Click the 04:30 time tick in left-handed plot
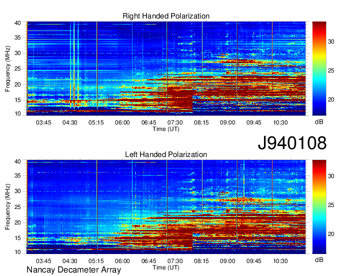The width and height of the screenshot is (340, 276). pyautogui.click(x=70, y=261)
